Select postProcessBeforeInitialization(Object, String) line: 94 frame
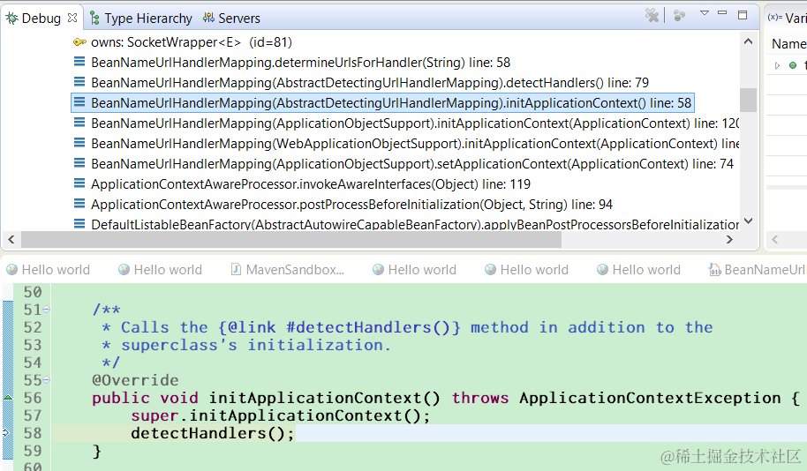 point(352,205)
